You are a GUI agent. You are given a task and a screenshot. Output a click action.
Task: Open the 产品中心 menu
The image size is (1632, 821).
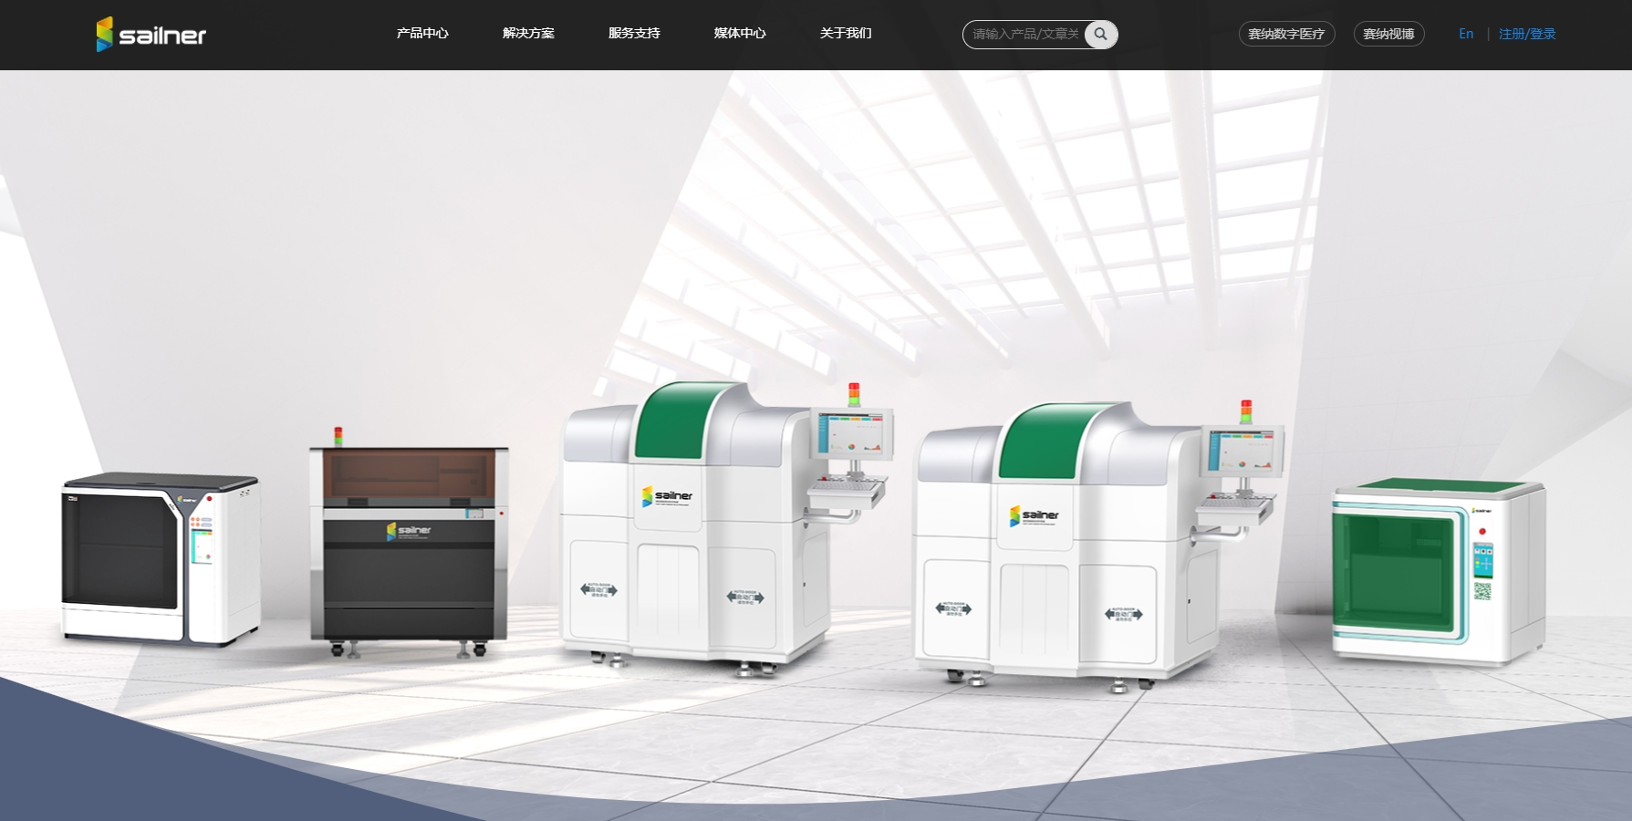[x=422, y=34]
